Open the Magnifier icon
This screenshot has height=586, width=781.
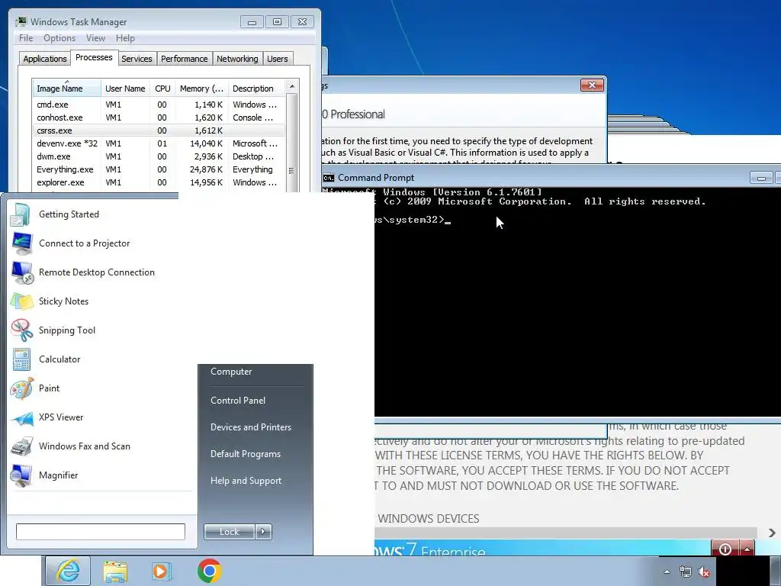(21, 475)
